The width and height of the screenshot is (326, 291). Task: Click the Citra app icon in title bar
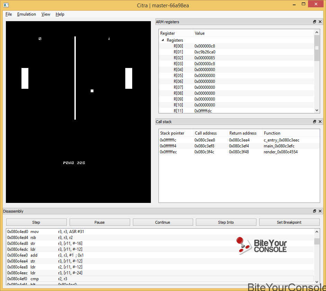click(6, 5)
